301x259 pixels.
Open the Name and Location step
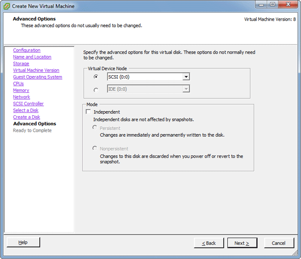(32, 57)
